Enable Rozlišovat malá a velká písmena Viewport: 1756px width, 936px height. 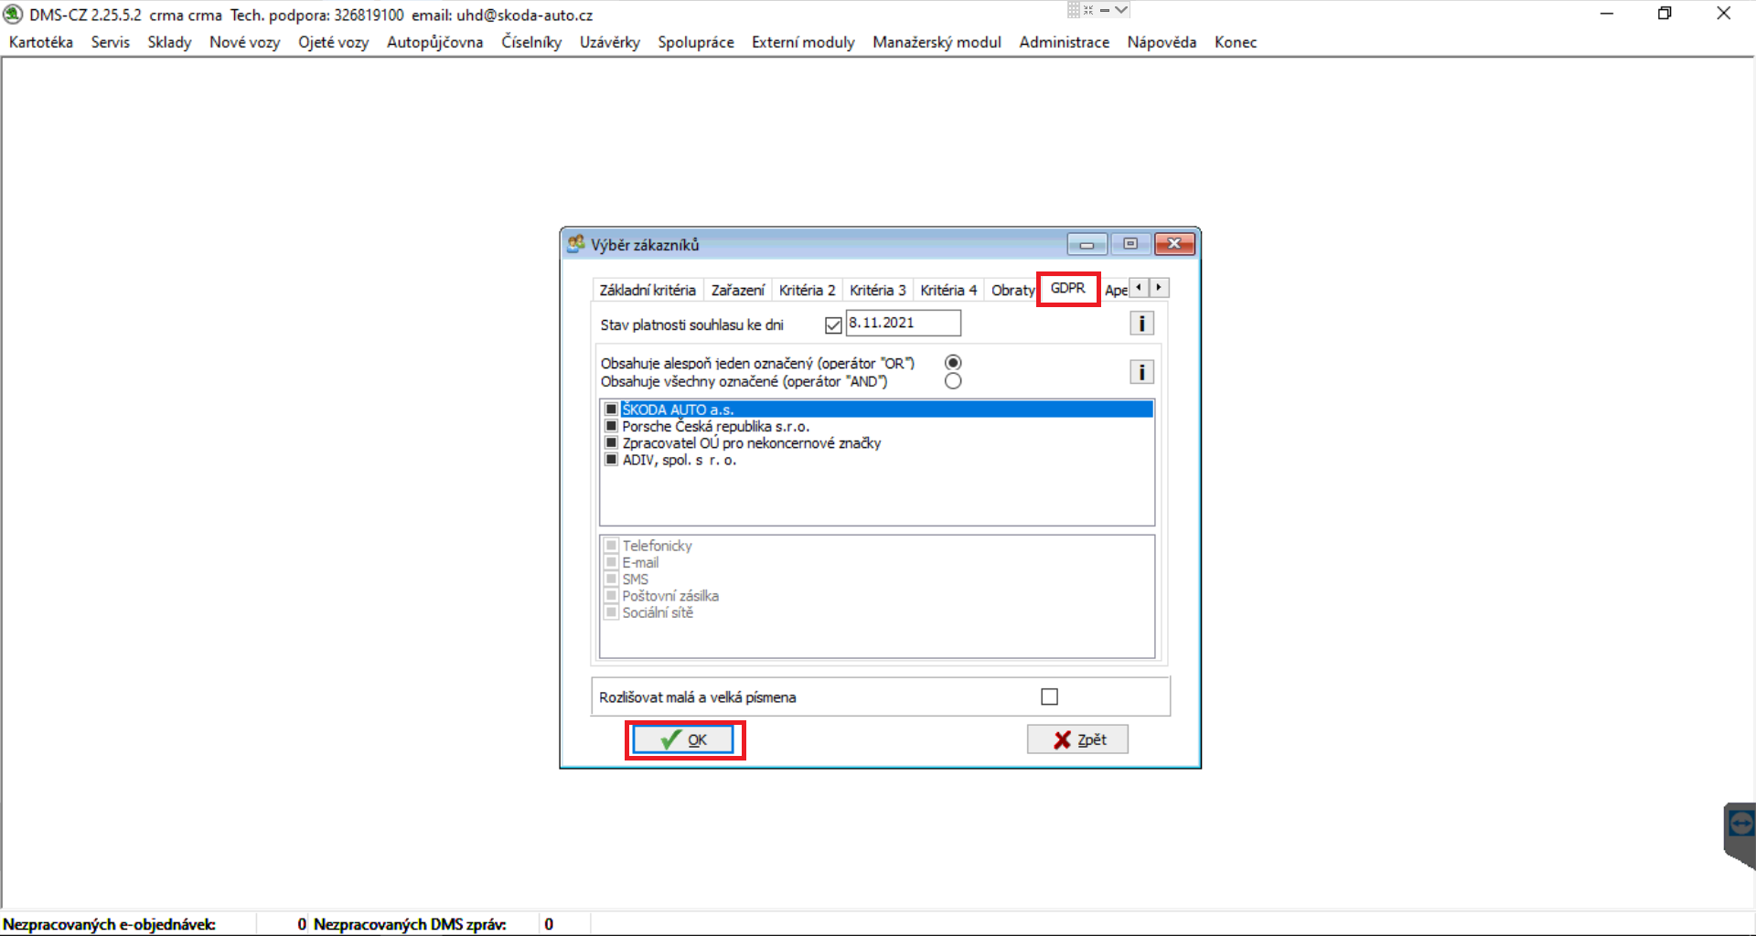click(1049, 697)
